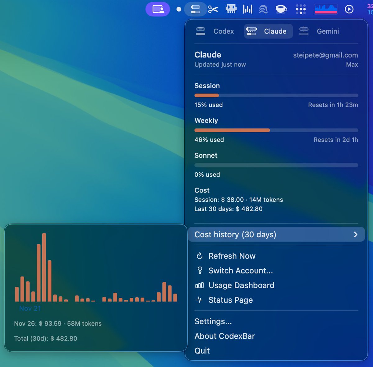373x367 pixels.
Task: Switch to the Codex provider tab
Action: [215, 31]
